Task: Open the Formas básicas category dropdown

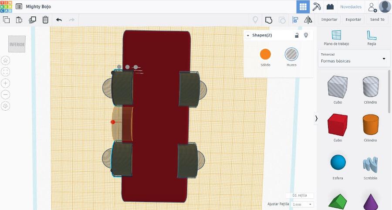Action: pyautogui.click(x=353, y=58)
